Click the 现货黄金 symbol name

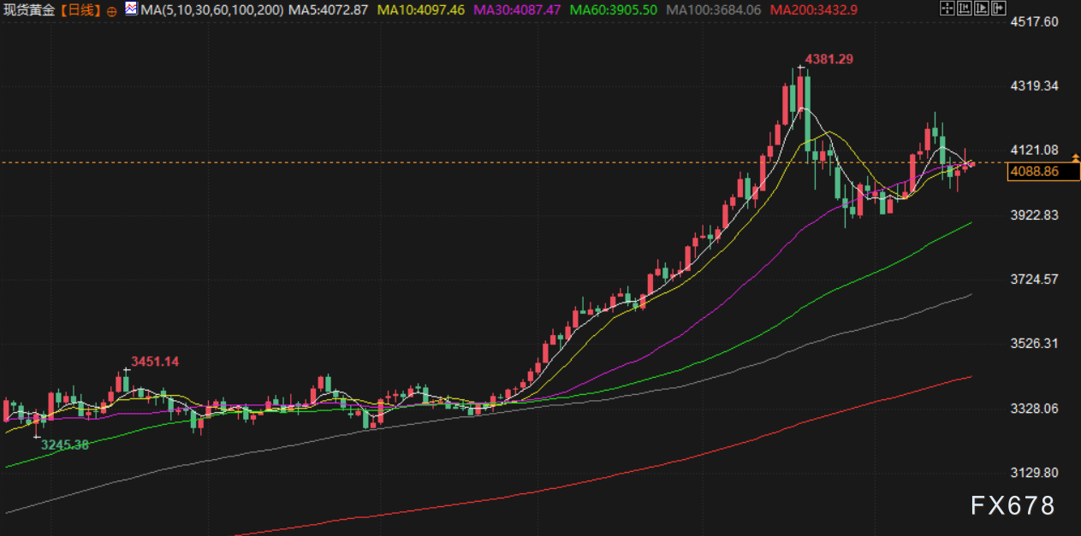click(x=30, y=10)
